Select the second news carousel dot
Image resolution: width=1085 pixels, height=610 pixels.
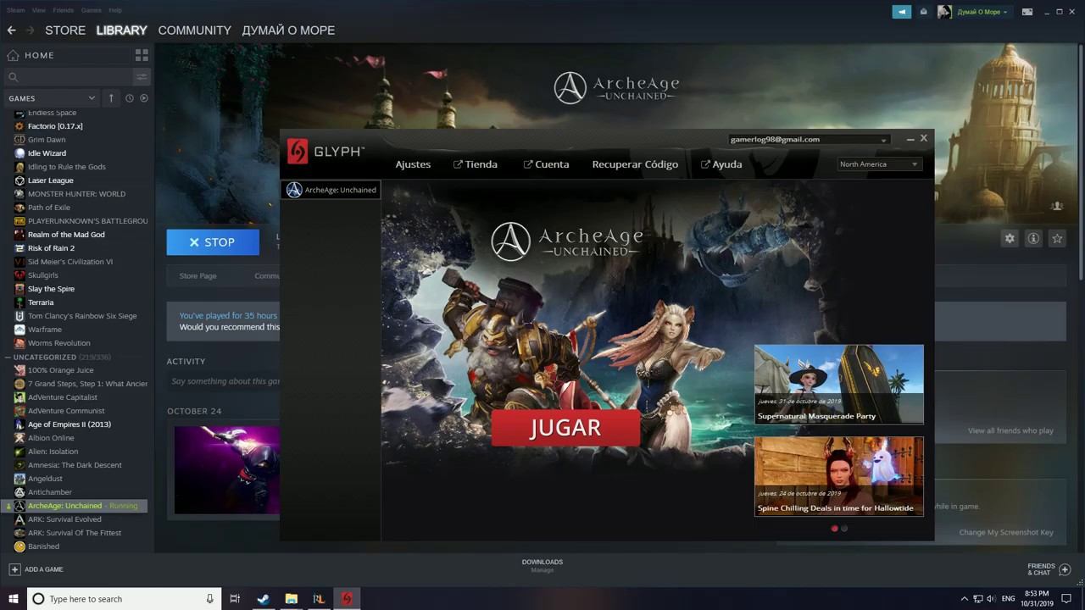pos(844,529)
